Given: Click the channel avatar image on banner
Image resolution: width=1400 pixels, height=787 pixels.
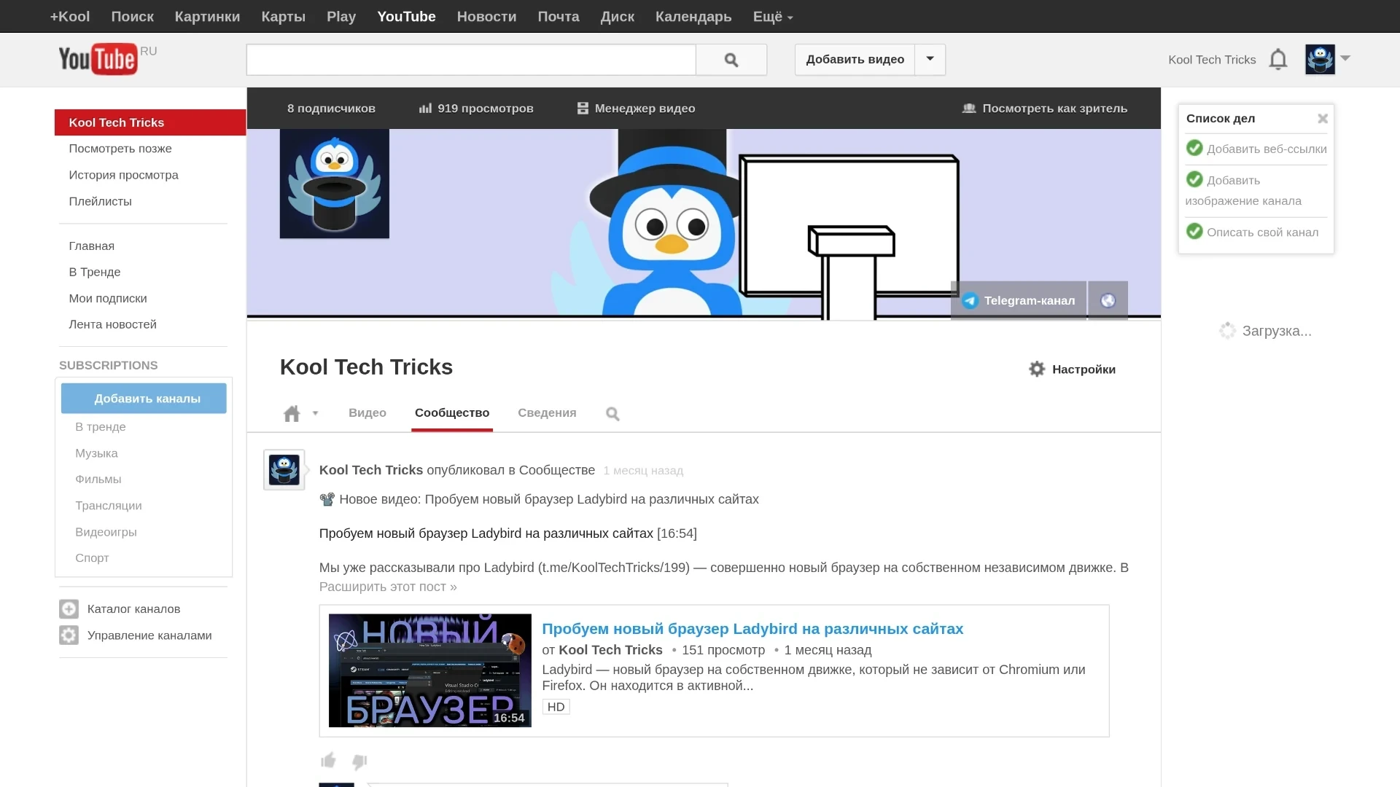Looking at the screenshot, I should [334, 184].
